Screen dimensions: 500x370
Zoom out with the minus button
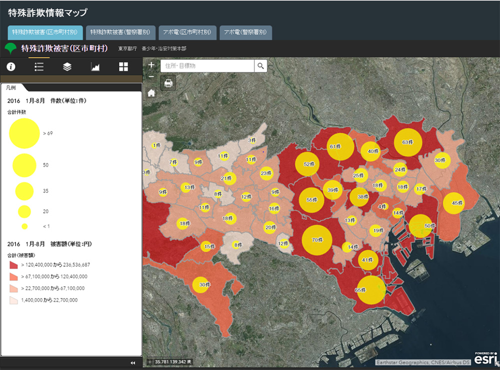click(151, 76)
